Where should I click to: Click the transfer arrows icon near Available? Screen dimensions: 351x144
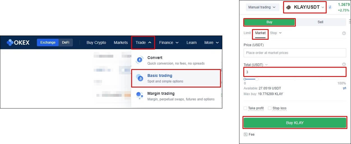345,88
